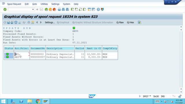Switch to Hex display mode
This screenshot has width=185, height=104.
point(130,23)
